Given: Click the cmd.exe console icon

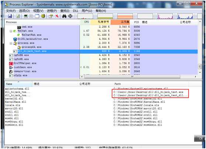Looking at the screenshot, I should 19,27.
